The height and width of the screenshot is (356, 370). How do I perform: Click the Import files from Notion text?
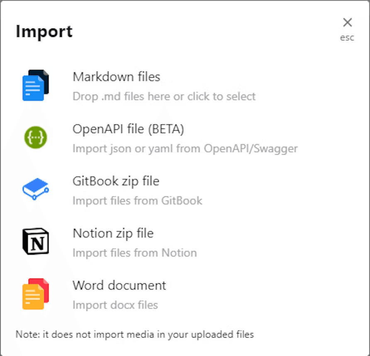click(x=134, y=253)
